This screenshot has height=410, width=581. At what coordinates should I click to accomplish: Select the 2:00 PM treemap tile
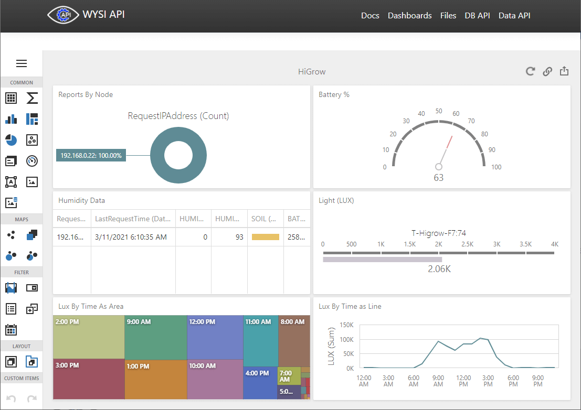point(89,337)
